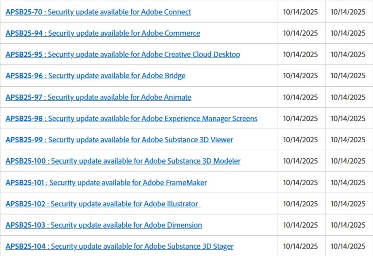Viewport: 373px width, 256px height.
Task: Open the Adobe Substance 3D Stager bulletin
Action: pos(119,246)
